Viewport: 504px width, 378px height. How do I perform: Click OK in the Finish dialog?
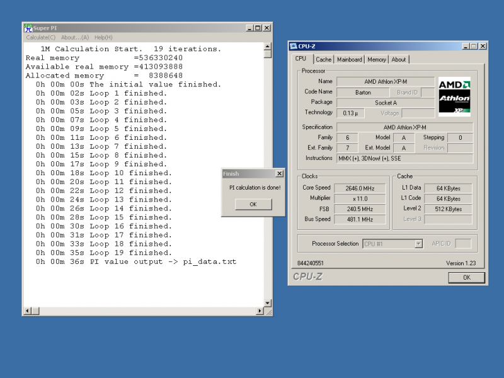tap(253, 204)
